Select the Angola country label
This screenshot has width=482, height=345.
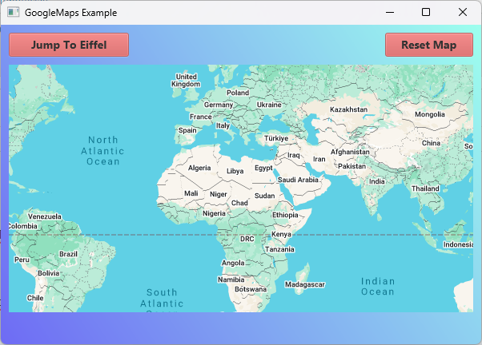click(x=233, y=263)
